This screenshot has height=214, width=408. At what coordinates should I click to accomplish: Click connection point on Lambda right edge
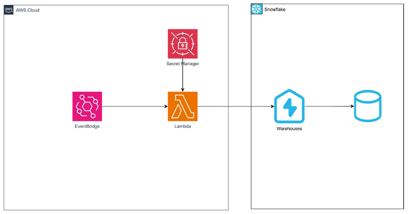point(199,106)
